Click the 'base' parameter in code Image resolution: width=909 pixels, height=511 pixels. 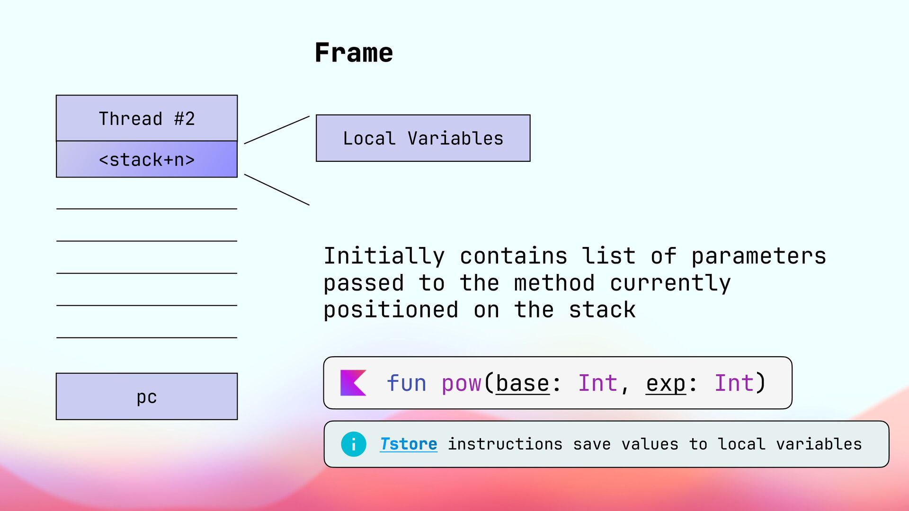[523, 383]
